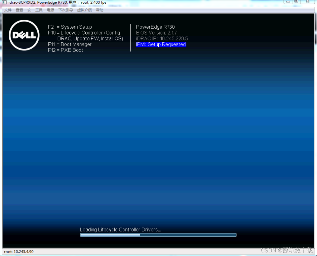Click the F12 = PXE Boot line
Image resolution: width=317 pixels, height=256 pixels.
pyautogui.click(x=65, y=50)
